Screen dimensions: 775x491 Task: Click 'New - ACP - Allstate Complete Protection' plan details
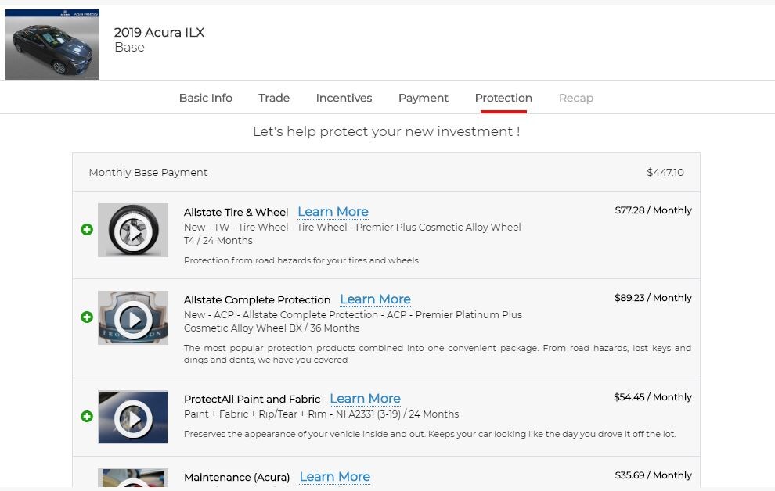[x=353, y=321]
